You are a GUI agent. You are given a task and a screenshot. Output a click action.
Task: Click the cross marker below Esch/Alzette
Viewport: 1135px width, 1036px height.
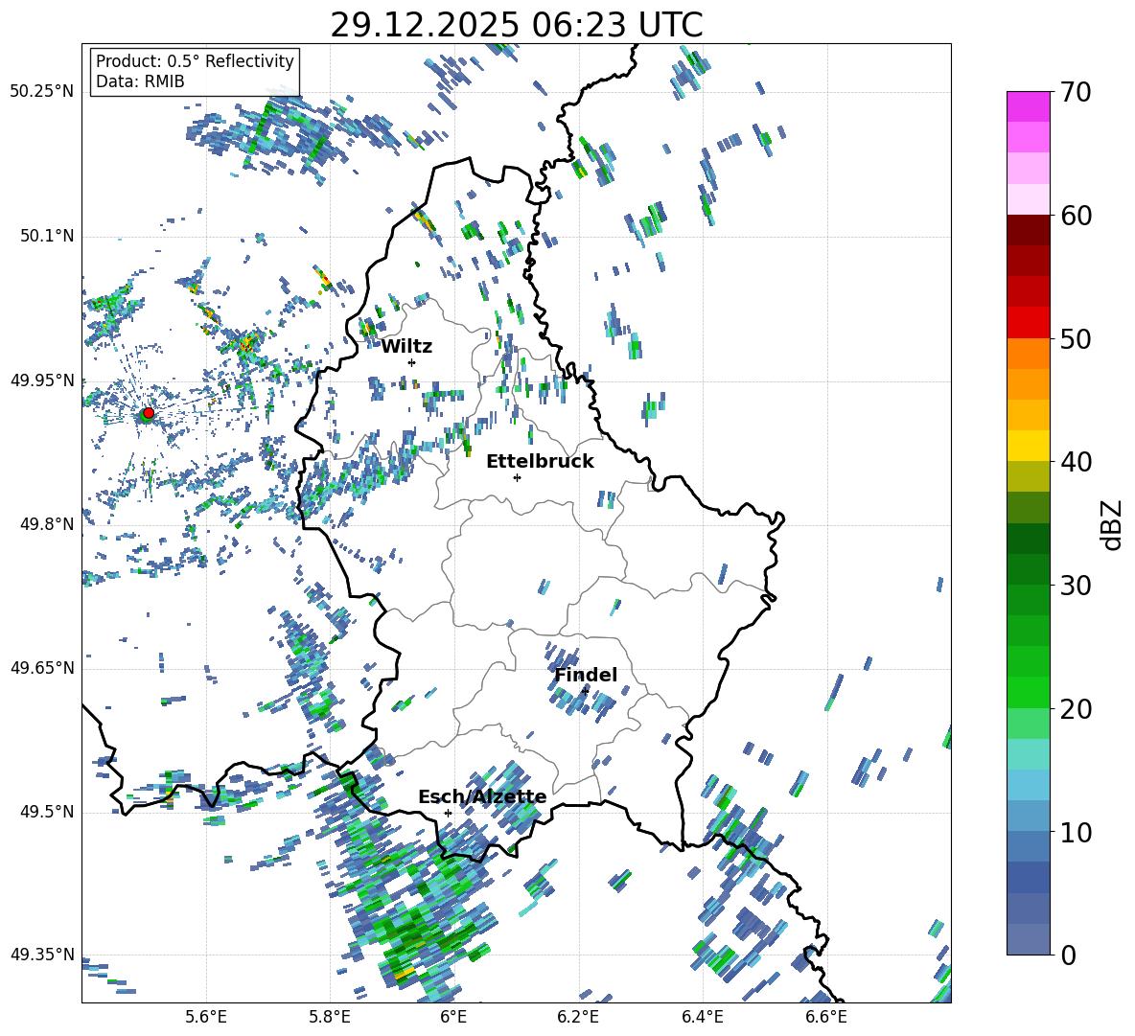(448, 813)
